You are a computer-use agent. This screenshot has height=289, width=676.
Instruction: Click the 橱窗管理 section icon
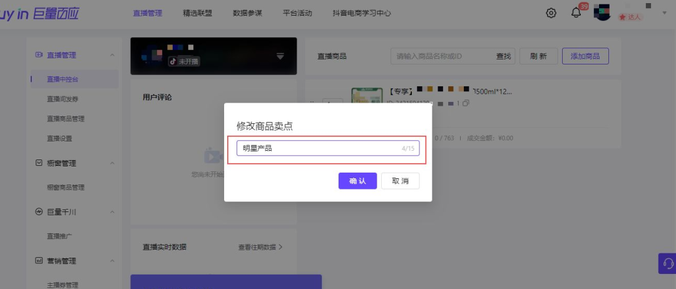pyautogui.click(x=39, y=163)
